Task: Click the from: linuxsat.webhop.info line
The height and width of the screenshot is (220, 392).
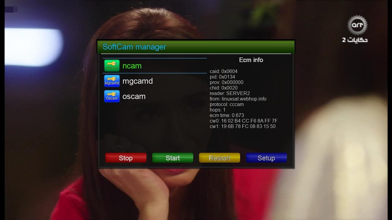Action: point(238,99)
